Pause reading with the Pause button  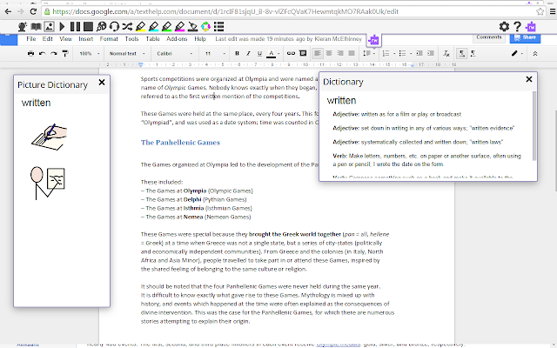[x=76, y=27]
